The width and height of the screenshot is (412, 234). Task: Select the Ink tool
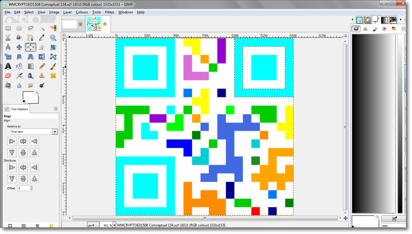pyautogui.click(x=31, y=76)
